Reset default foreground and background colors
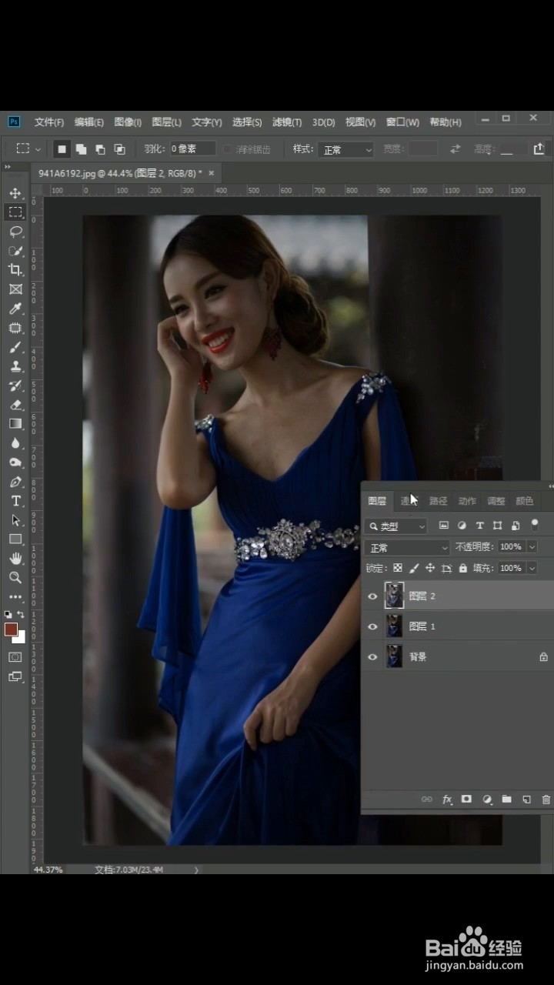 8,614
